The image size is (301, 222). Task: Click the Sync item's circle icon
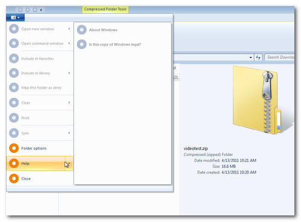[14, 133]
